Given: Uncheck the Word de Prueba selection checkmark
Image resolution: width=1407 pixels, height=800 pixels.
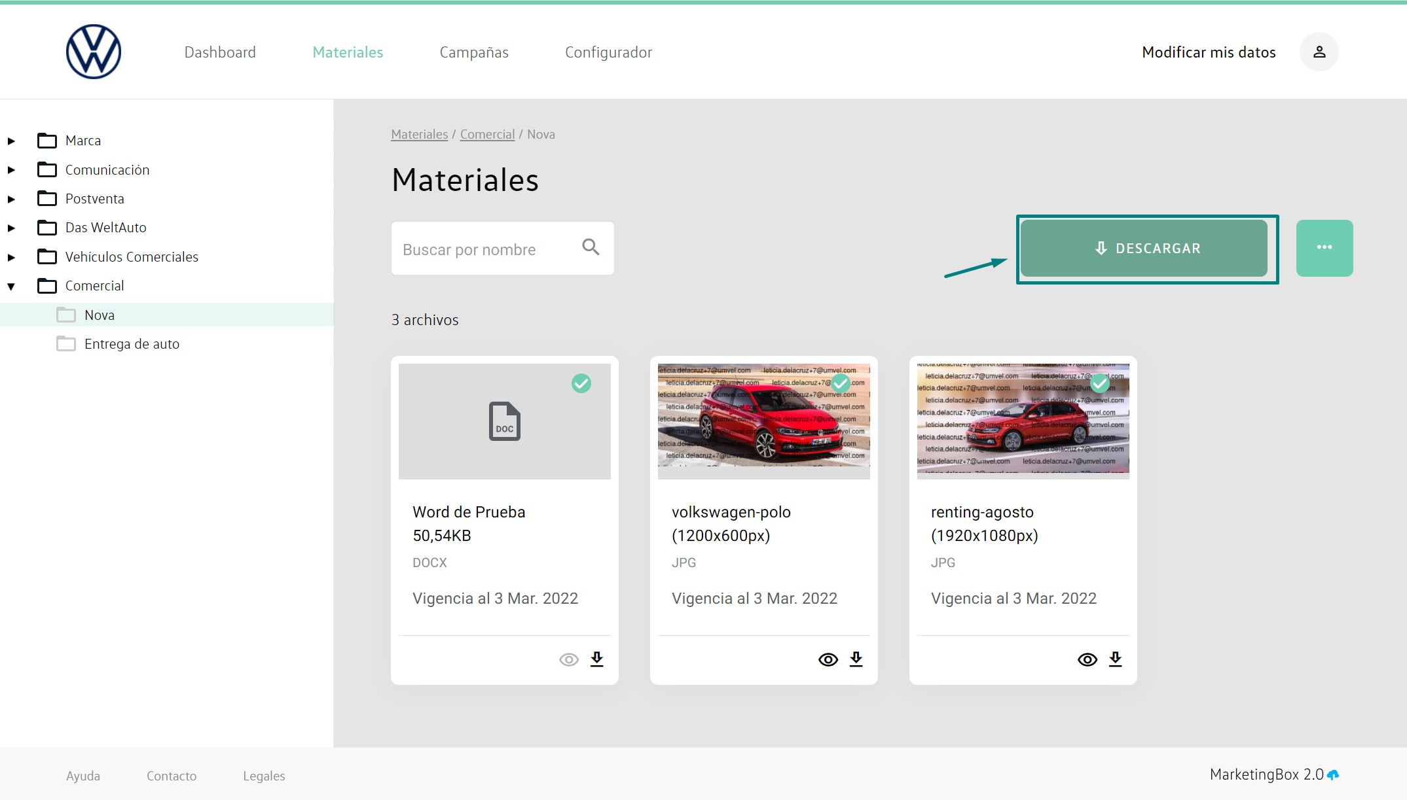Looking at the screenshot, I should (581, 383).
